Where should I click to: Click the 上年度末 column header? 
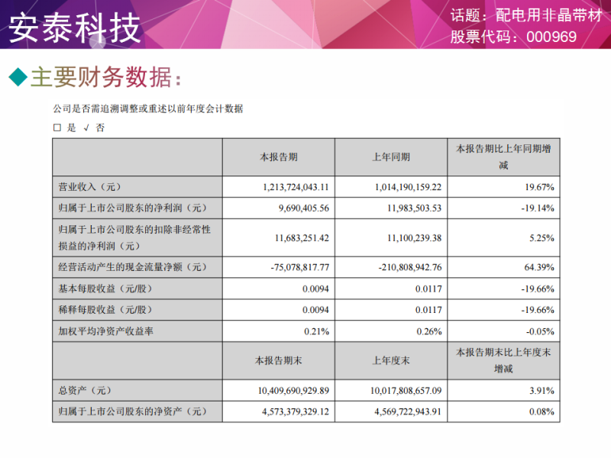391,360
